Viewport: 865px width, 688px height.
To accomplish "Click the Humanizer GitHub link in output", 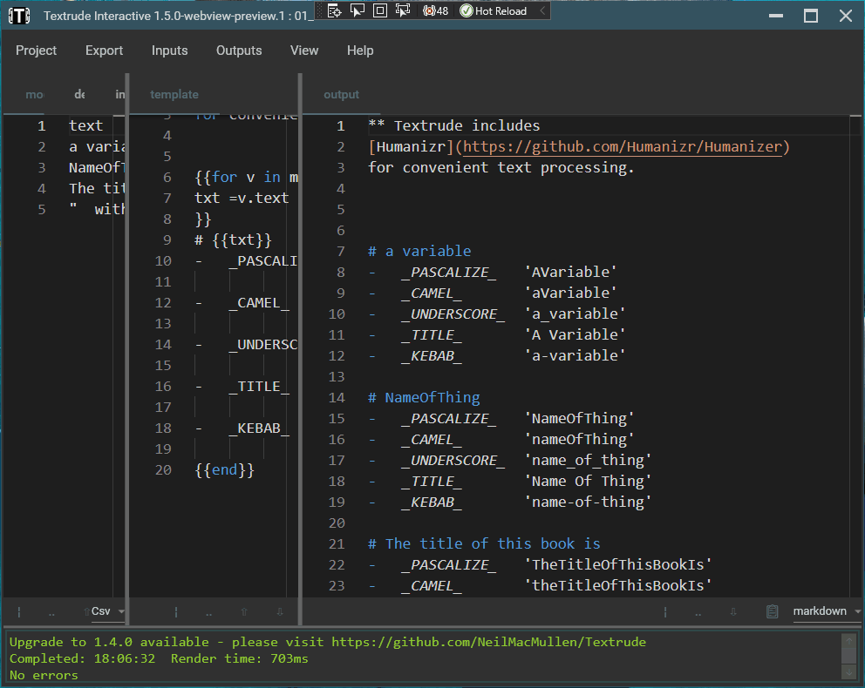I will point(622,147).
